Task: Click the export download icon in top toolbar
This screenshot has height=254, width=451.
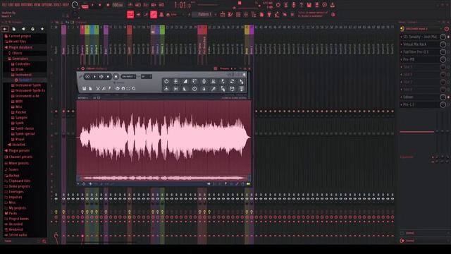Action: [x=332, y=5]
